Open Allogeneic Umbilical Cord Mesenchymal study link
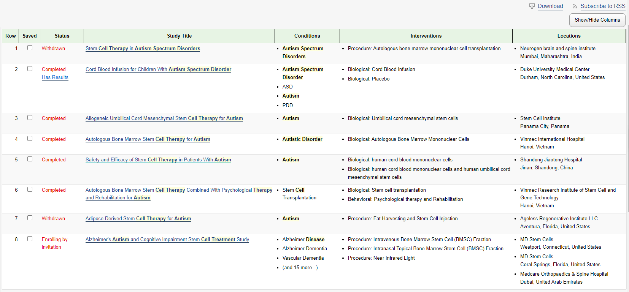Image resolution: width=629 pixels, height=292 pixels. [164, 118]
